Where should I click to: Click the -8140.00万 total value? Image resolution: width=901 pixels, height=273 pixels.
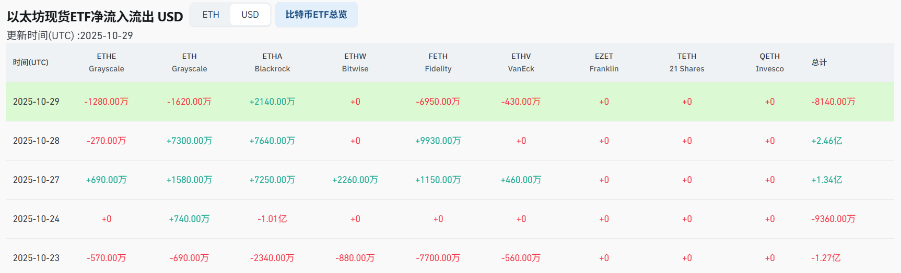click(833, 102)
